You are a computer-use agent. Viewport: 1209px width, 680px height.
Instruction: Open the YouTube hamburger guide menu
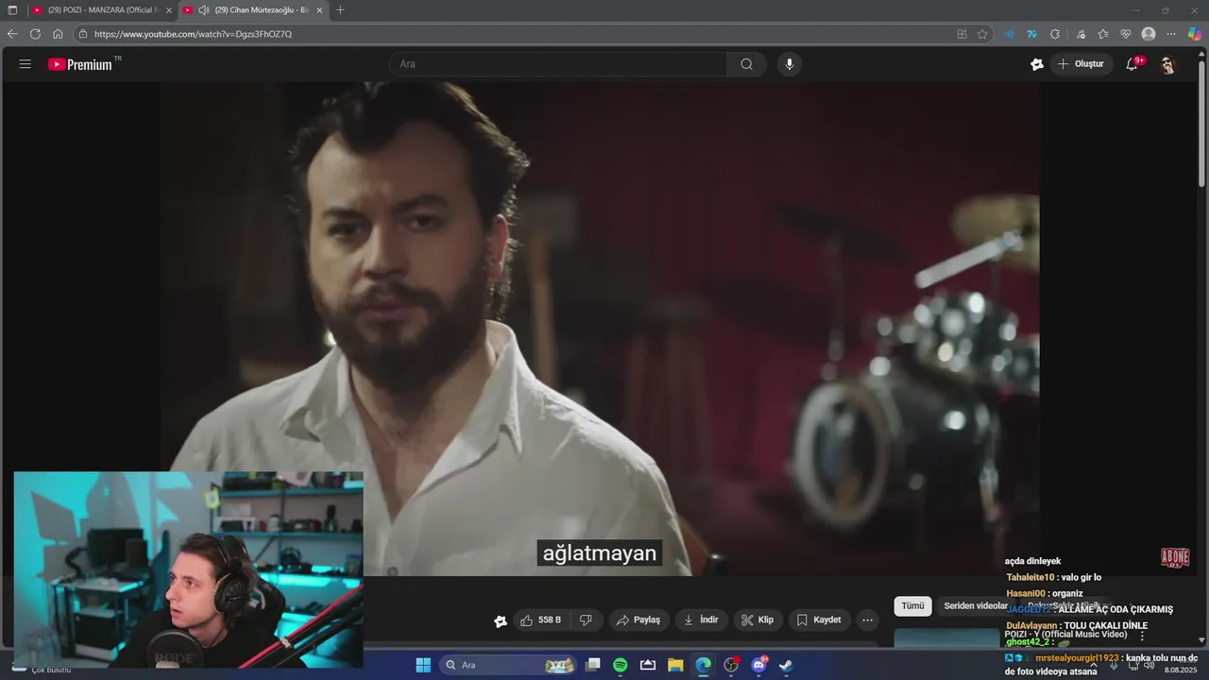coord(26,64)
